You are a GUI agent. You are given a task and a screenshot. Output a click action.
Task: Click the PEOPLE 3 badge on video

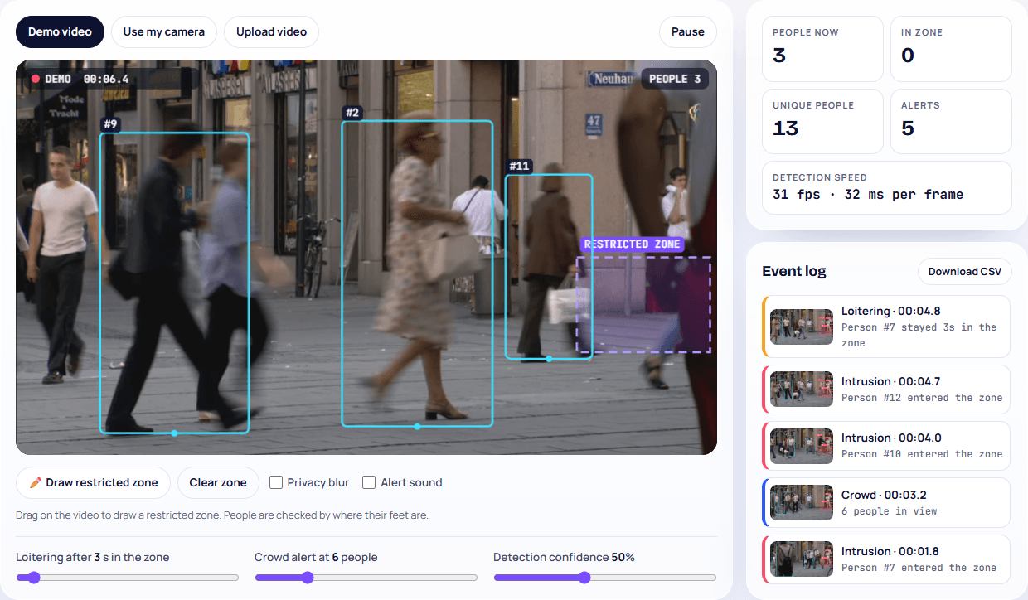(675, 79)
